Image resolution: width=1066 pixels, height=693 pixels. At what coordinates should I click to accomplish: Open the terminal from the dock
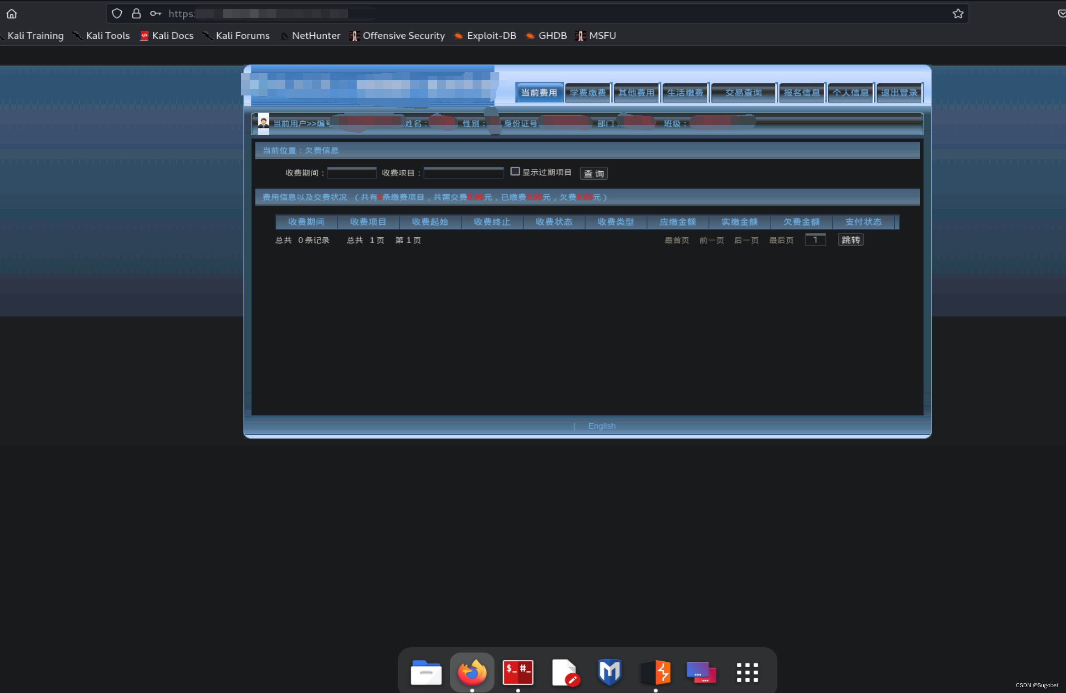pos(518,672)
